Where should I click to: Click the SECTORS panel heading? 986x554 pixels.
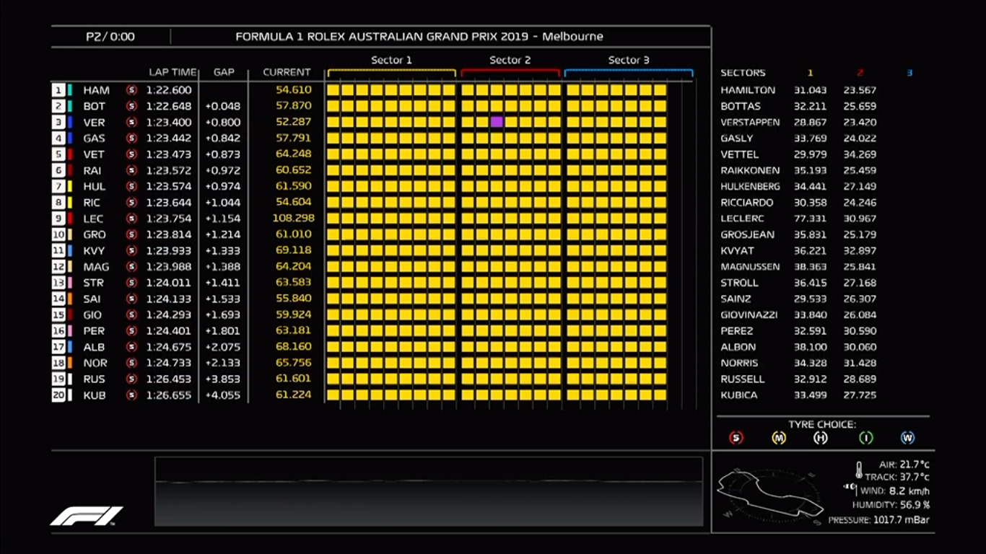743,73
